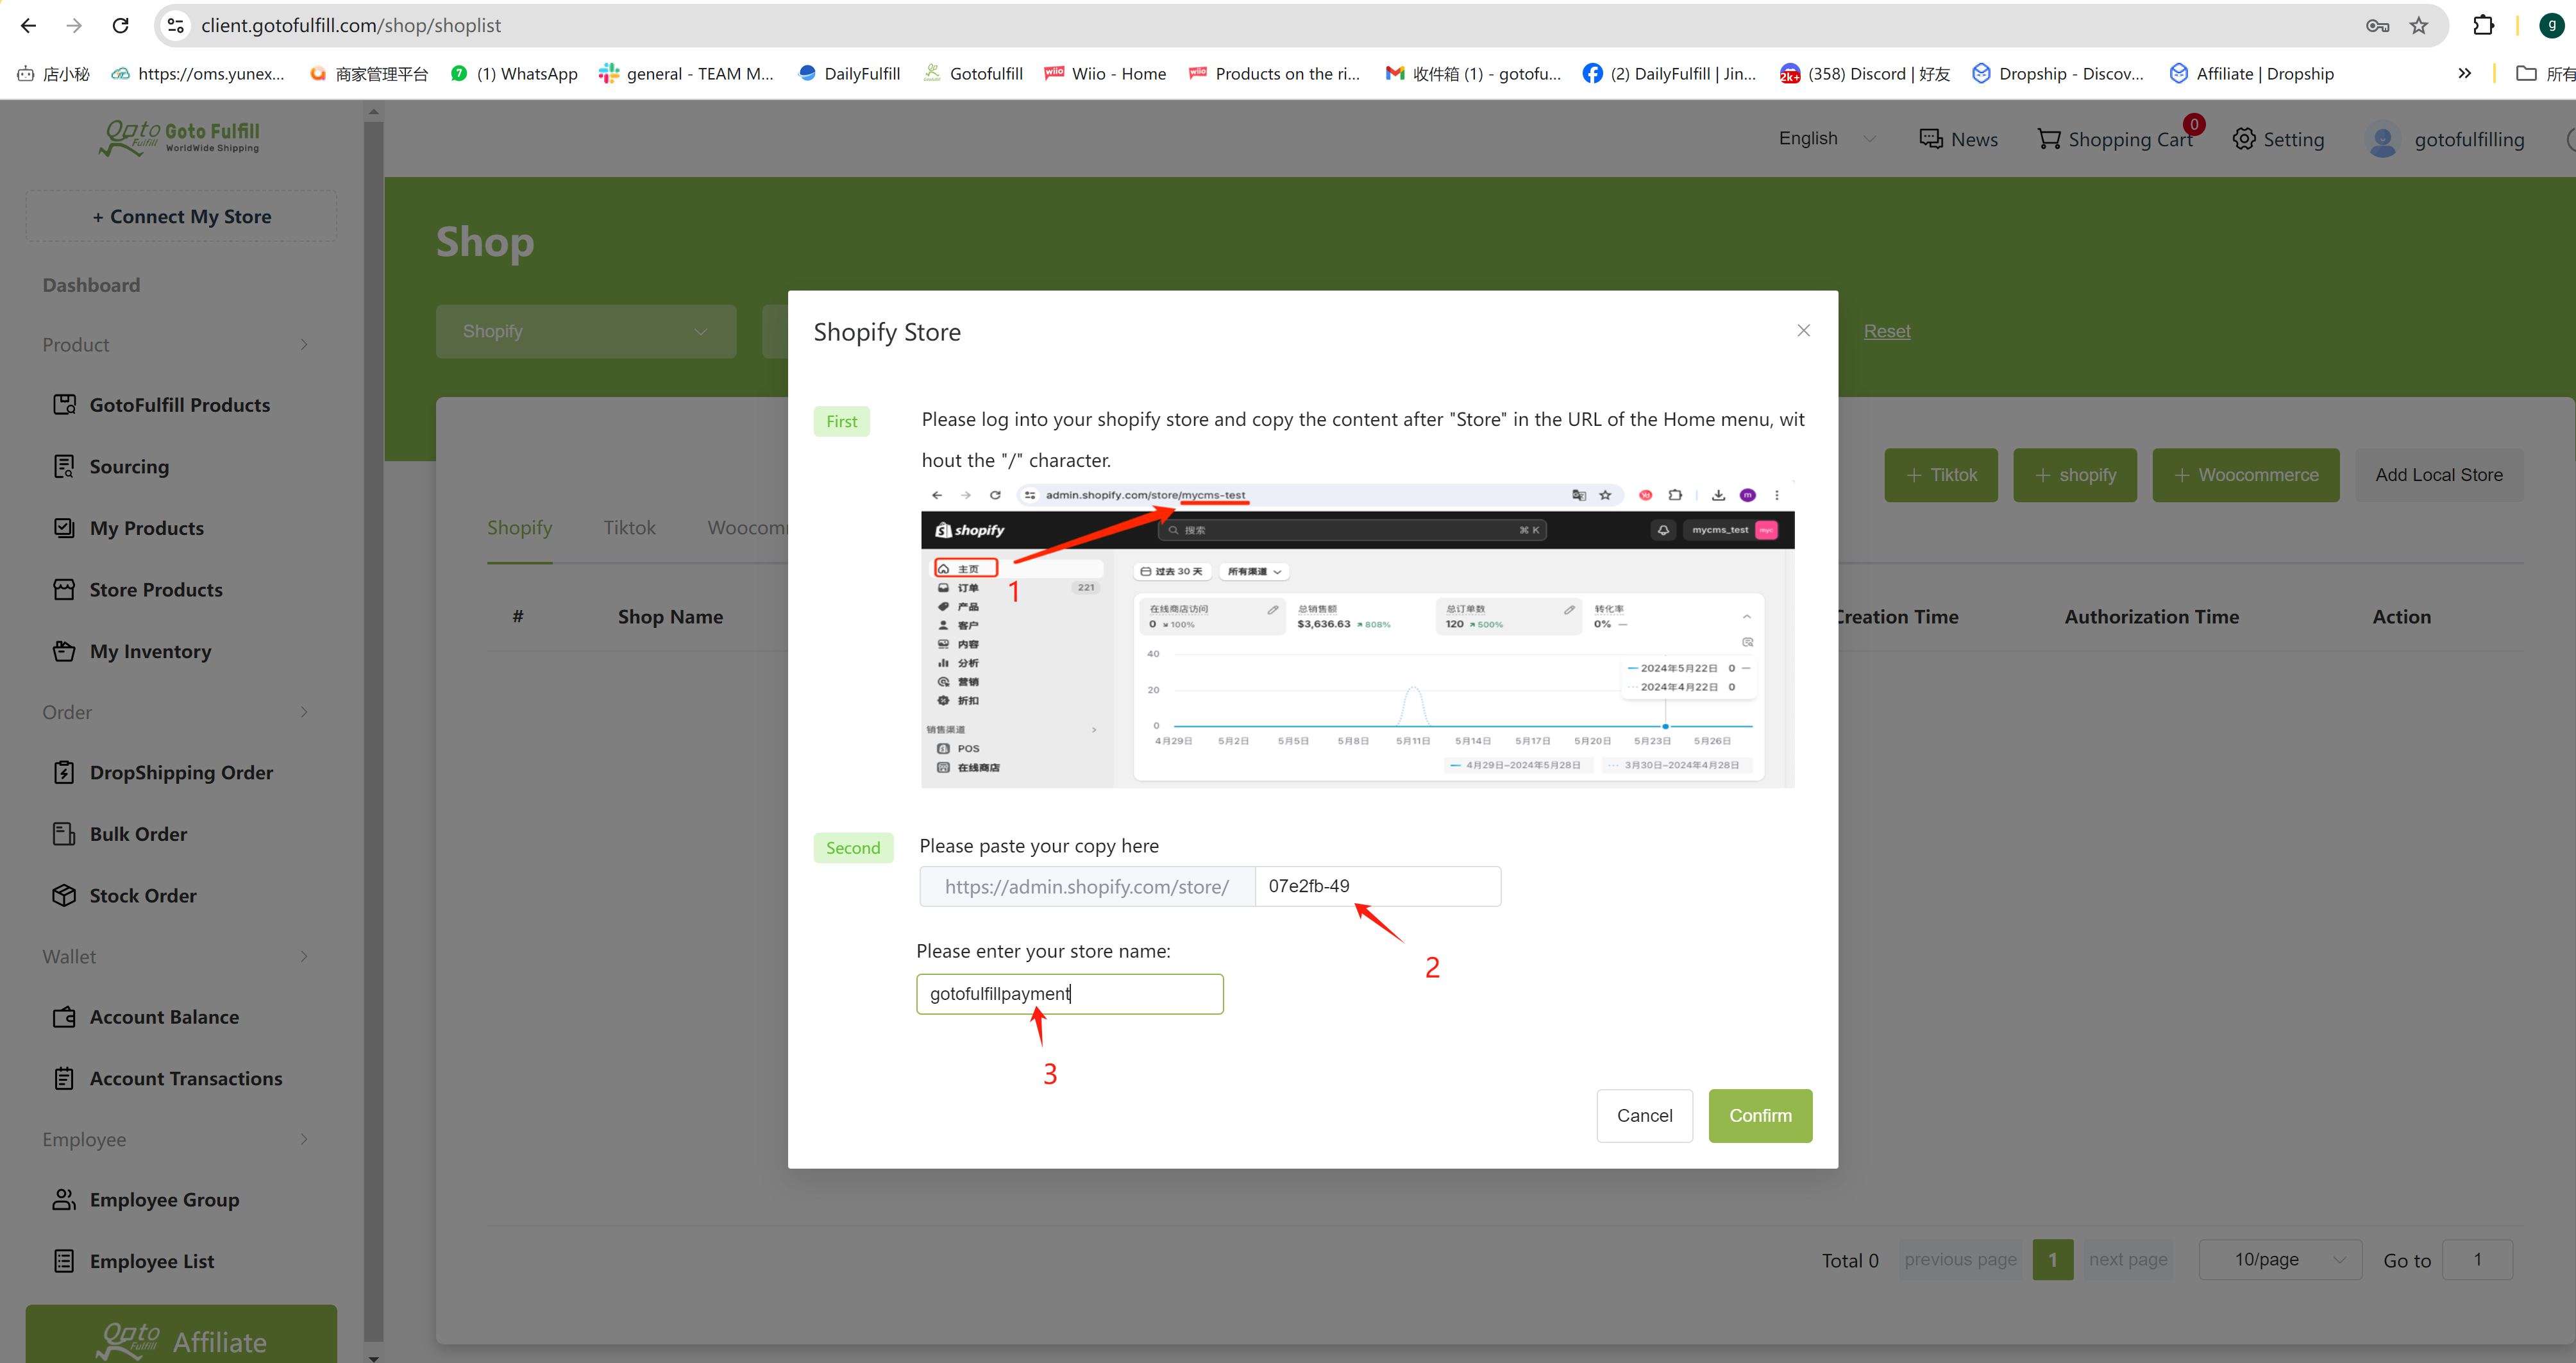Click the Goto Fulfill logo
2576x1363 pixels.
pos(180,138)
